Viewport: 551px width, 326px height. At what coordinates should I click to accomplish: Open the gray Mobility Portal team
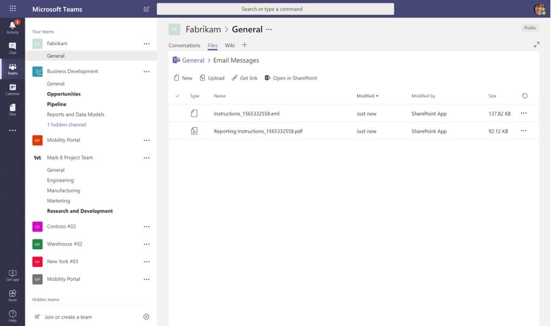click(64, 279)
